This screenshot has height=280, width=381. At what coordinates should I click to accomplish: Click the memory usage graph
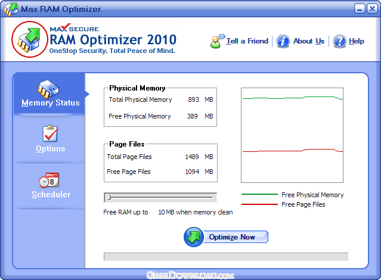point(292,135)
